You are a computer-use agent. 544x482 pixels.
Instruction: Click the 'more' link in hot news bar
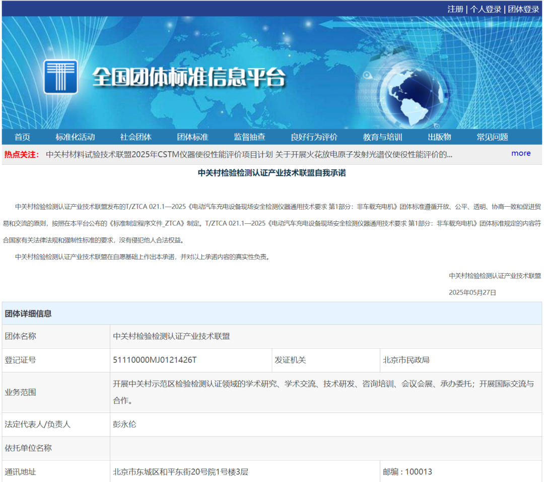pos(520,153)
